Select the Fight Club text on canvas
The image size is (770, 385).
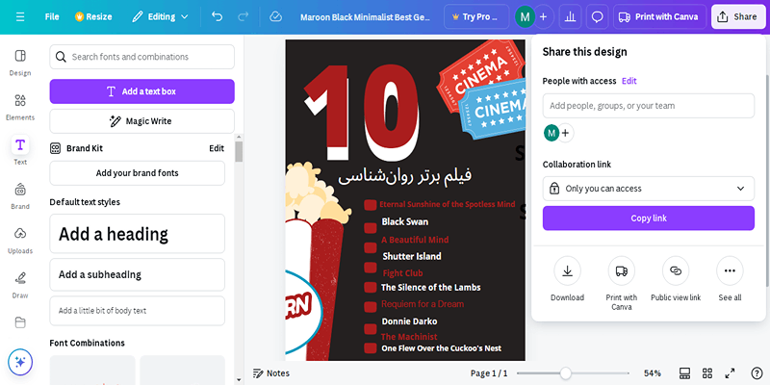402,273
